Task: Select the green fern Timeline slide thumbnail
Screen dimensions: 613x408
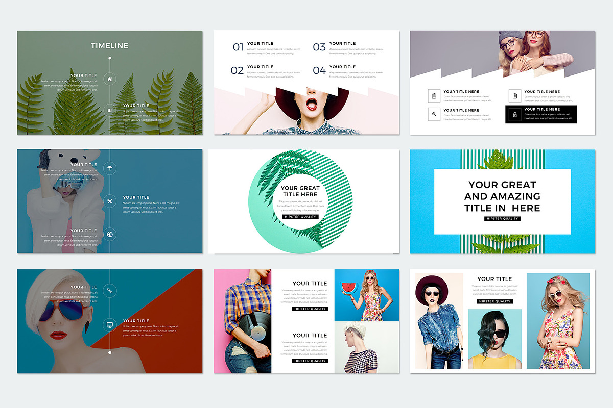Action: [x=110, y=83]
